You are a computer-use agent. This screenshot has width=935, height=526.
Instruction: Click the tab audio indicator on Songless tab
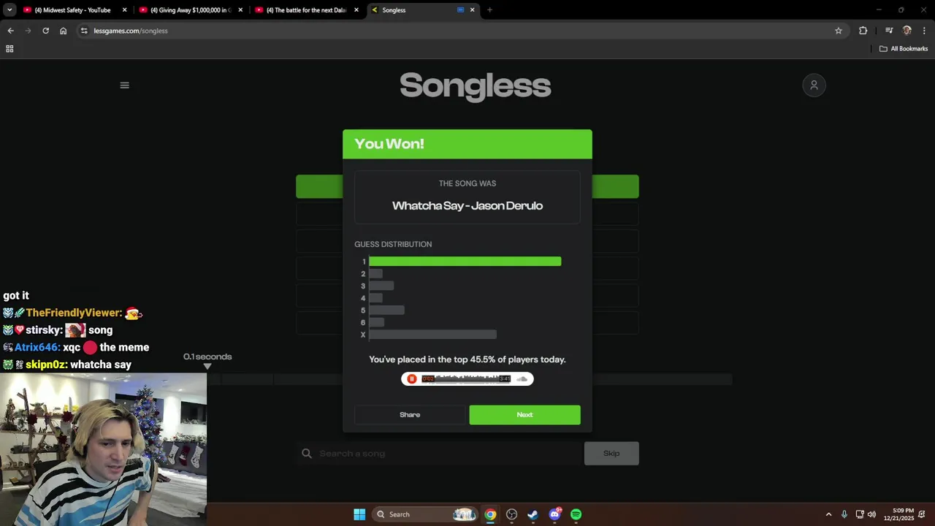(x=460, y=10)
